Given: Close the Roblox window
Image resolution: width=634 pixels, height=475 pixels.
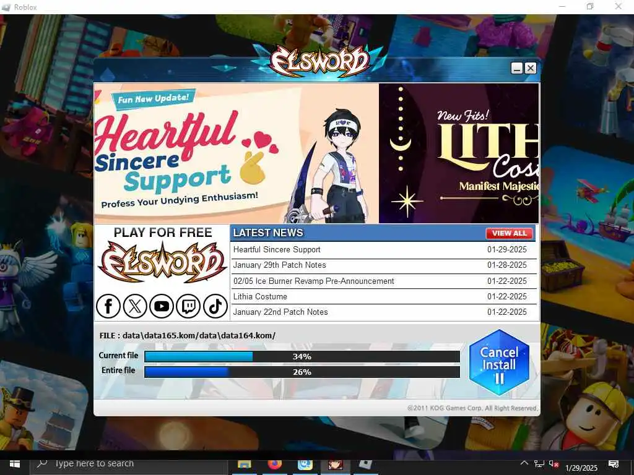Looking at the screenshot, I should [619, 6].
